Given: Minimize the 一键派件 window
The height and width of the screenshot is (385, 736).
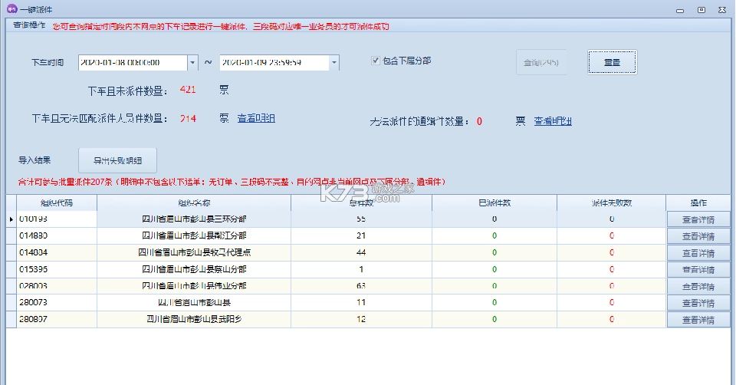Looking at the screenshot, I should (681, 9).
